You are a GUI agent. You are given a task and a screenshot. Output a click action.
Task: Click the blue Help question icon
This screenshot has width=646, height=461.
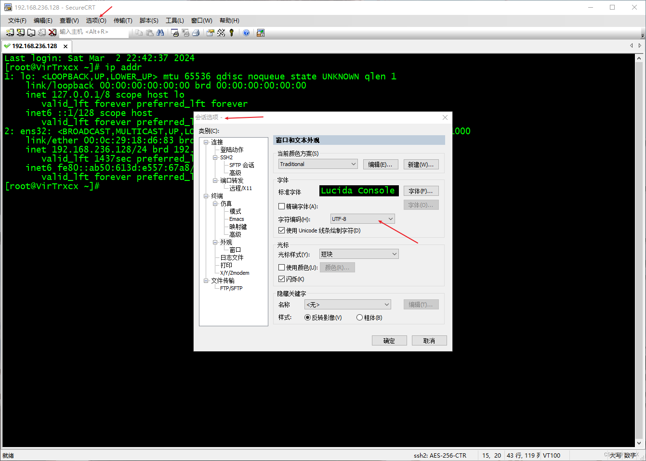(246, 33)
